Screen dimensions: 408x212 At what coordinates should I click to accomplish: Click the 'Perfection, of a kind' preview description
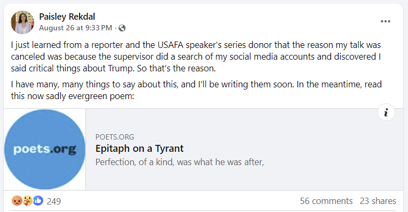[x=179, y=162]
